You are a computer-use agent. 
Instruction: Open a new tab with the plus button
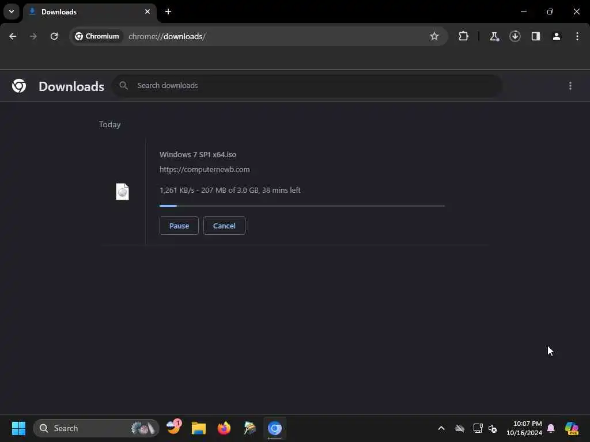[x=168, y=12]
